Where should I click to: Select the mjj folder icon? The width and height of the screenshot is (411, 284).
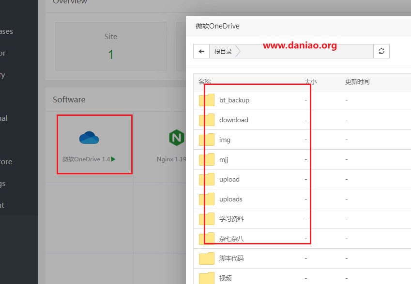click(x=207, y=159)
